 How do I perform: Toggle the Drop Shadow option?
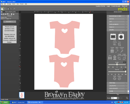tap(114, 44)
